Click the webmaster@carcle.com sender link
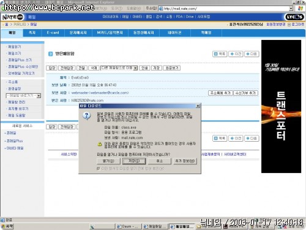 pos(100,93)
